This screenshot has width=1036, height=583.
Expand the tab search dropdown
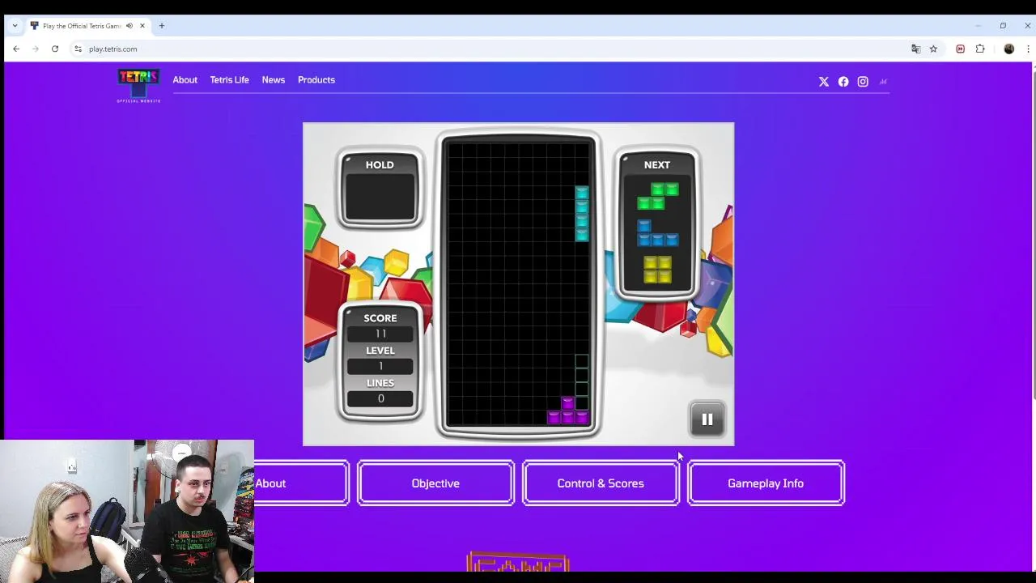pos(15,26)
